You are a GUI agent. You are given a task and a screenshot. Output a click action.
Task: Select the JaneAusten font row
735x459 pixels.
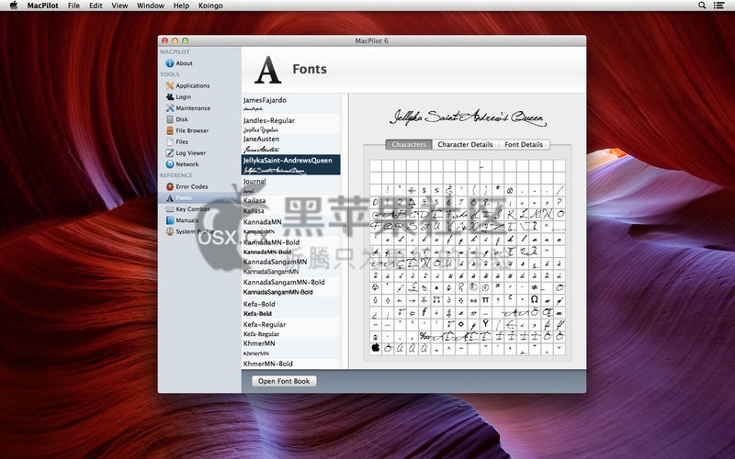pos(290,144)
